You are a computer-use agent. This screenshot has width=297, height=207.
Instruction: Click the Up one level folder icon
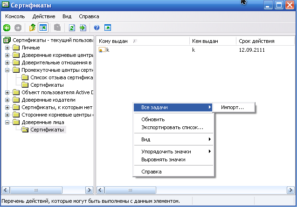(32, 28)
